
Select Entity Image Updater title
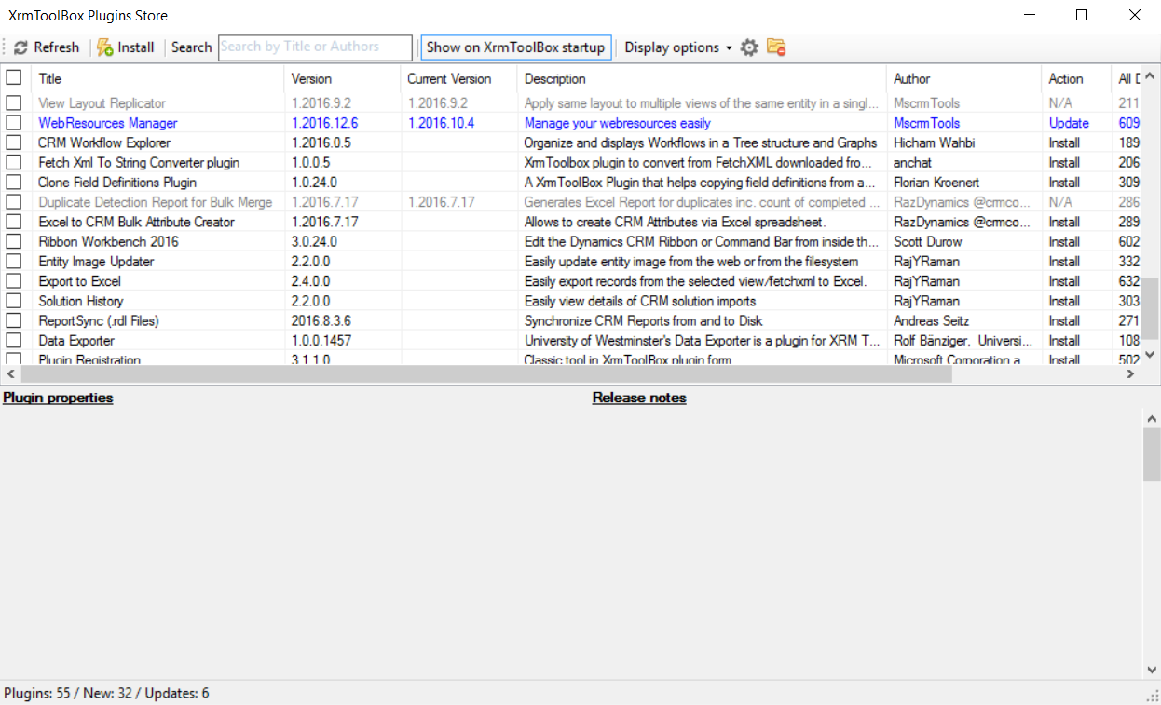[x=96, y=262]
